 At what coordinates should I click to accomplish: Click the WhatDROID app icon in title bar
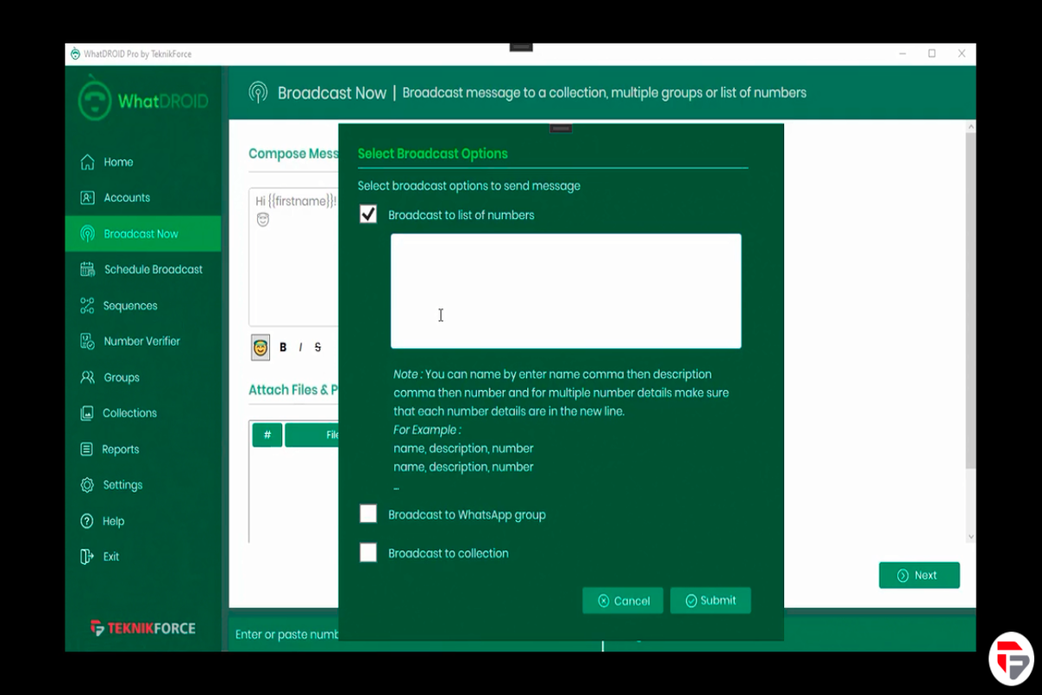click(x=75, y=54)
